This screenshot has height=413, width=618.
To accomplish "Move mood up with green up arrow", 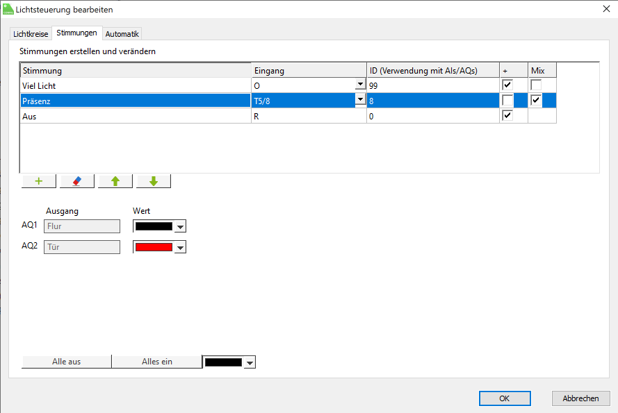I will [115, 181].
